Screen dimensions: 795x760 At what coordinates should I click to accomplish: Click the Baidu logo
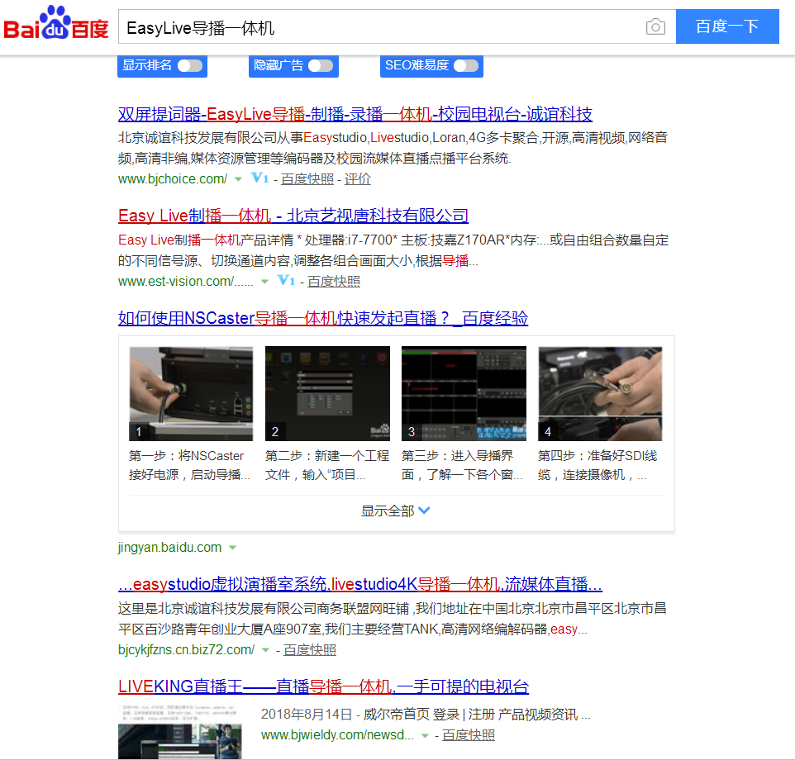[x=55, y=23]
